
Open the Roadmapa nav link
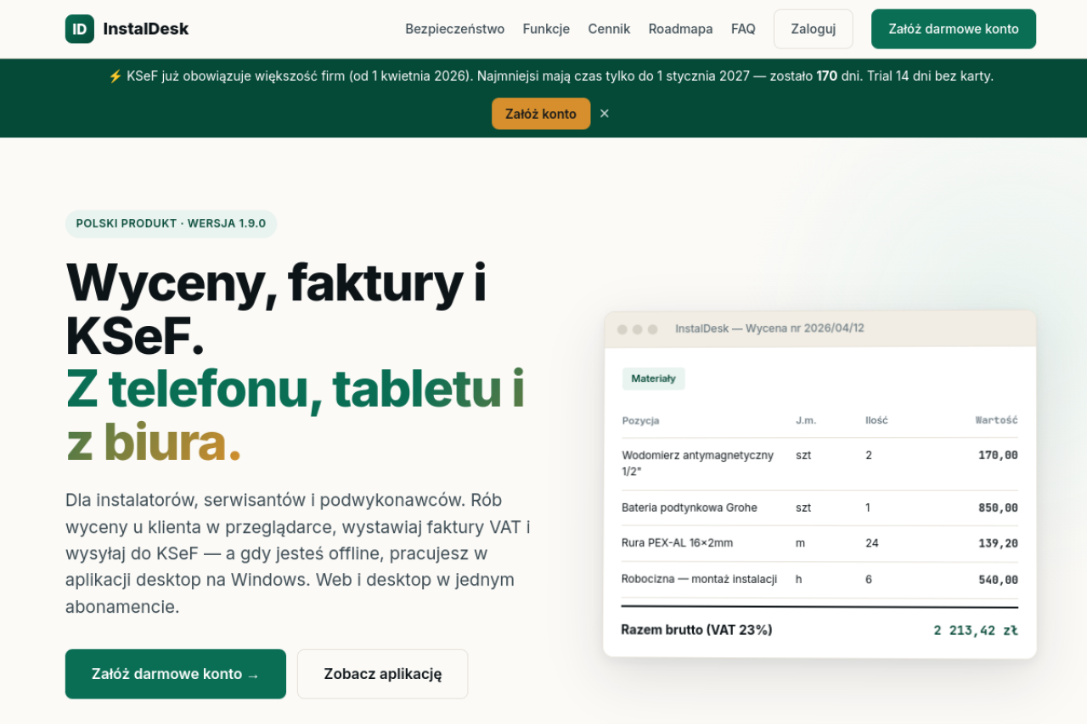pyautogui.click(x=680, y=29)
